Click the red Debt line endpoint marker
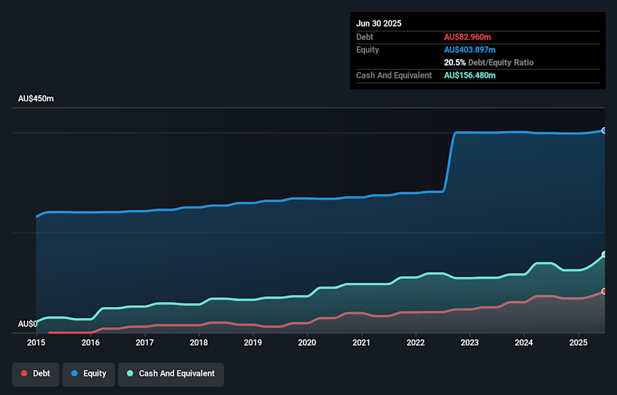 [x=604, y=291]
